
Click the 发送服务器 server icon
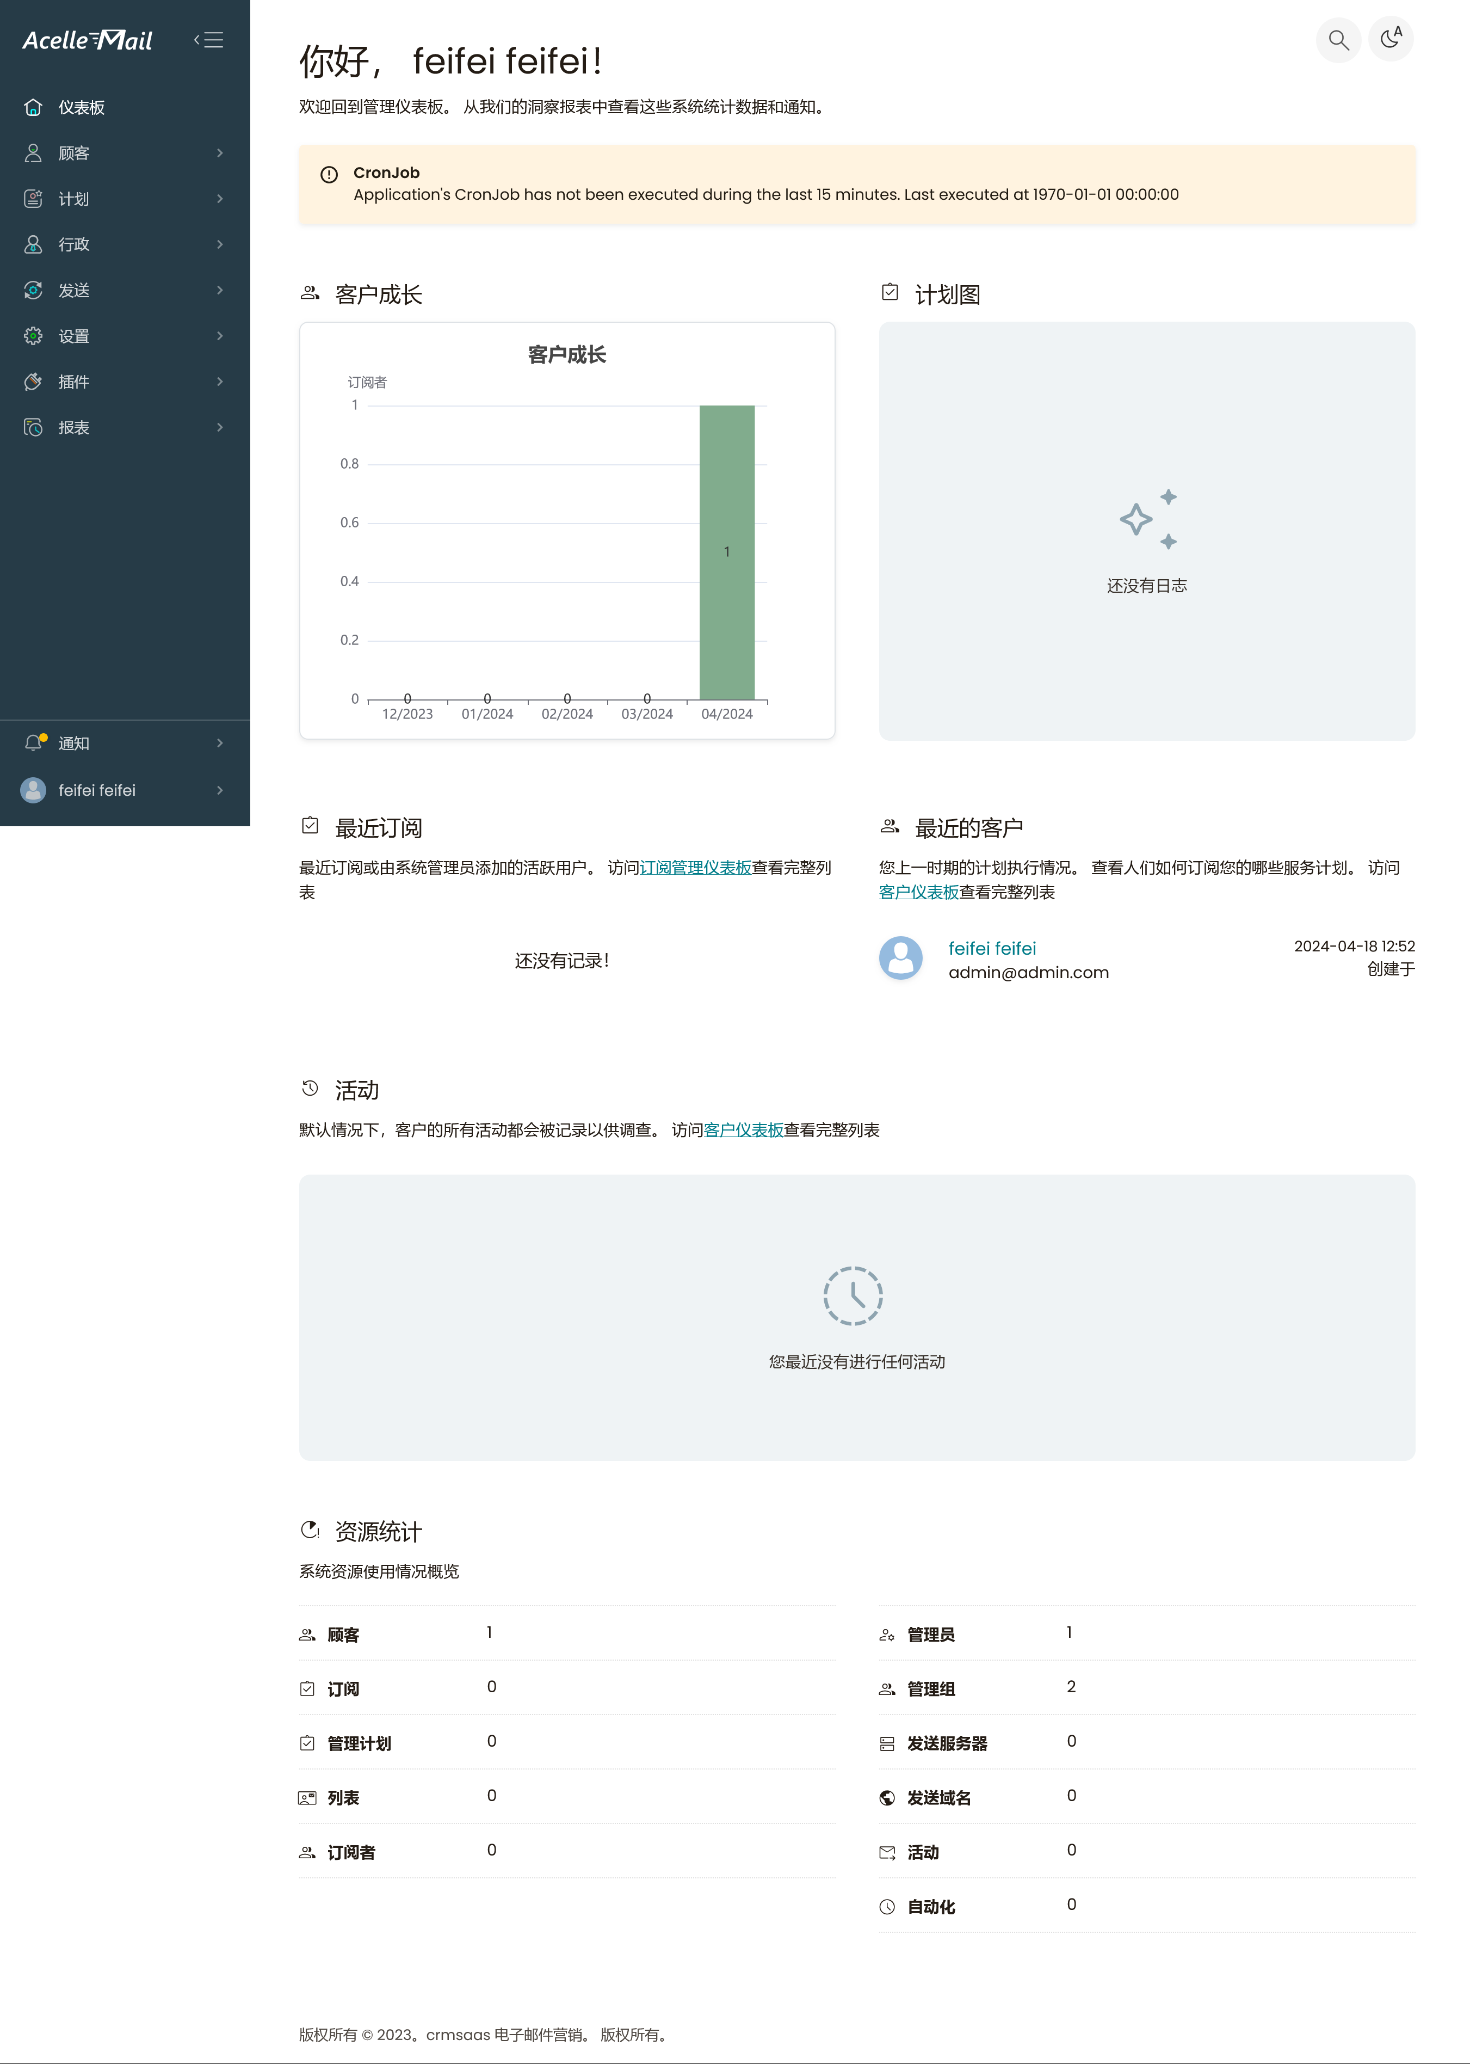point(887,1744)
